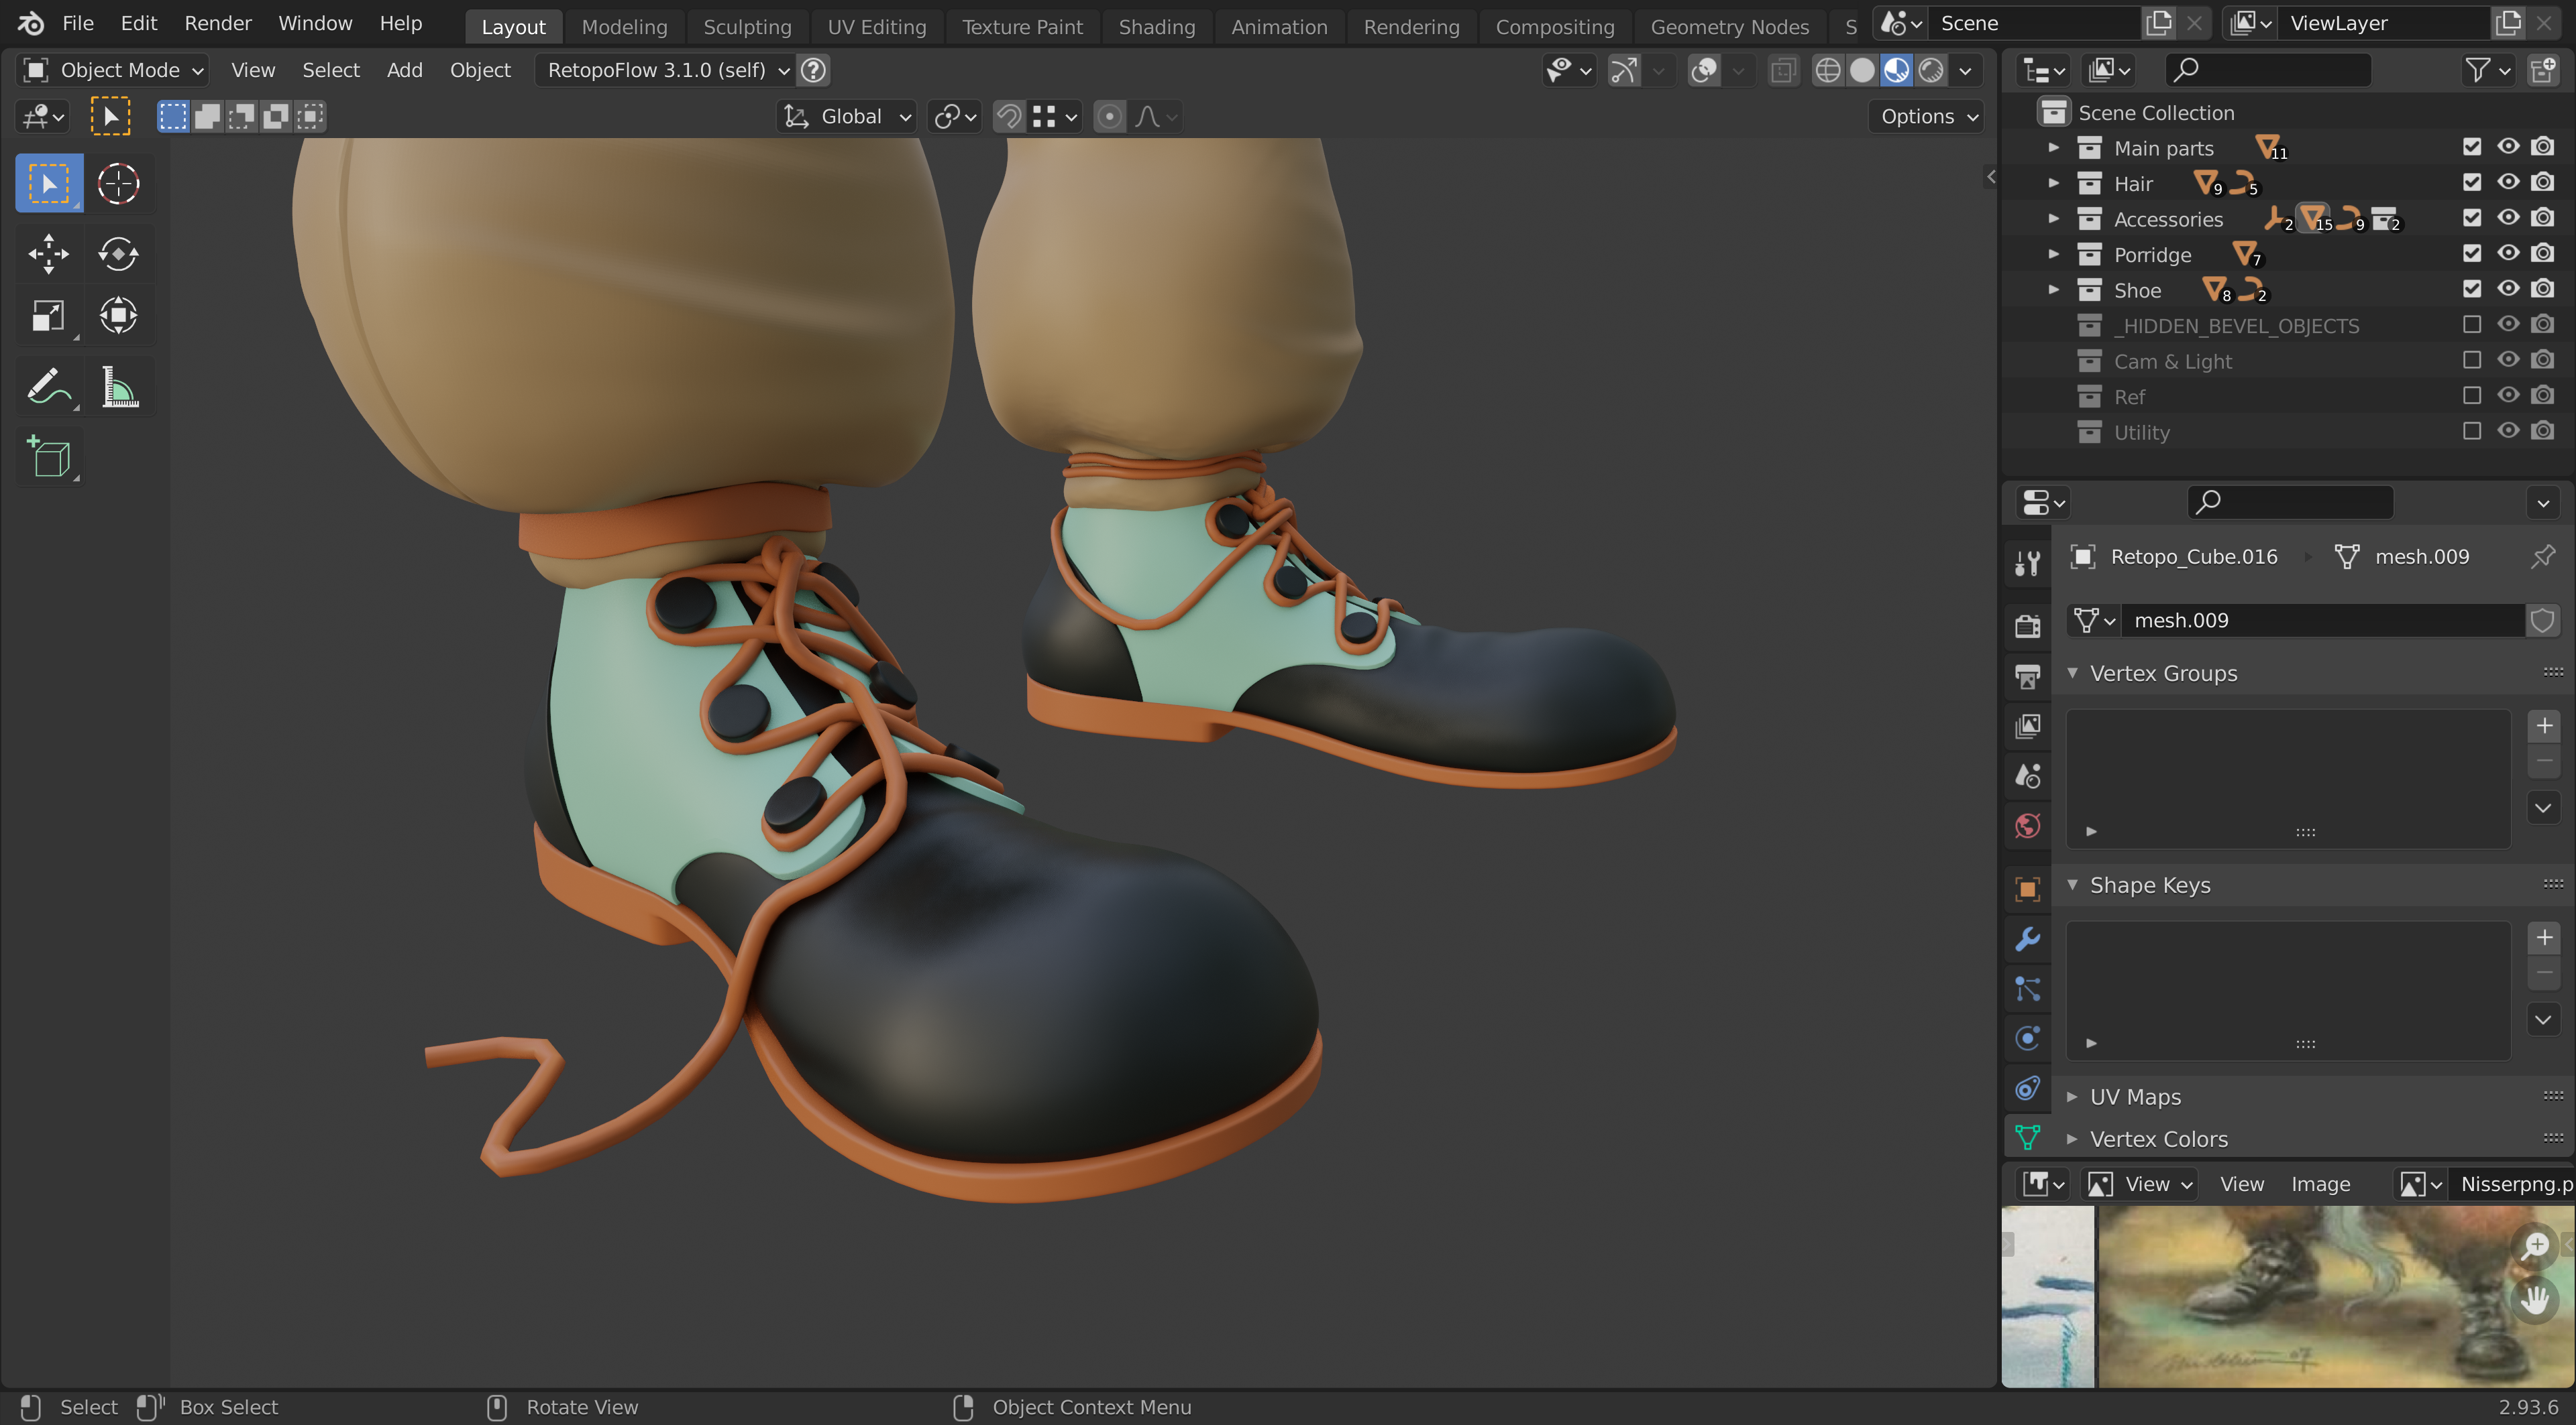Select the Add Cube tool
Viewport: 2576px width, 1425px height.
(50, 458)
